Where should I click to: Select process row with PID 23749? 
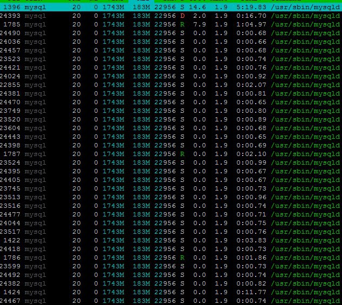coord(171,111)
